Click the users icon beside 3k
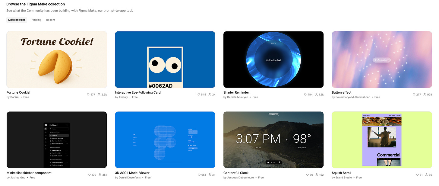This screenshot has width=439, height=186. (x=210, y=175)
